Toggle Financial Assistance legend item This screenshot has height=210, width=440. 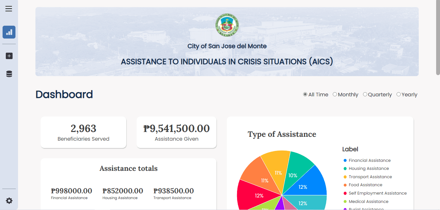click(x=367, y=160)
